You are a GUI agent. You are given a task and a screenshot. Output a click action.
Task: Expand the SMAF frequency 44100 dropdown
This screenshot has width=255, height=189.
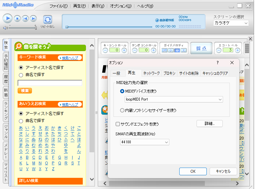pyautogui.click(x=145, y=142)
